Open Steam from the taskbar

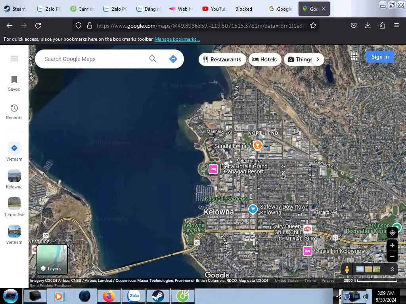[x=158, y=296]
